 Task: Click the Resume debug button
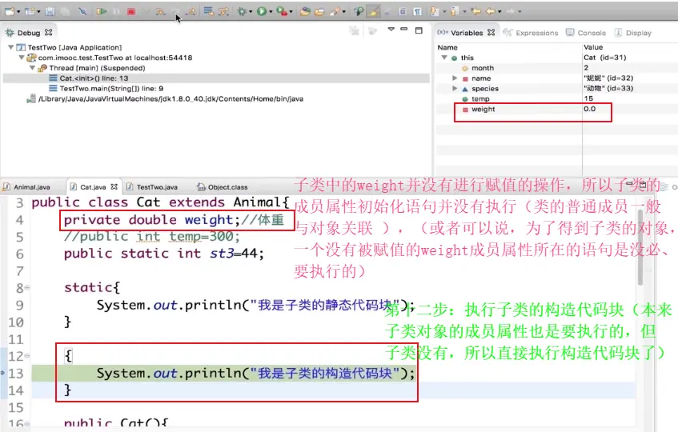click(102, 12)
